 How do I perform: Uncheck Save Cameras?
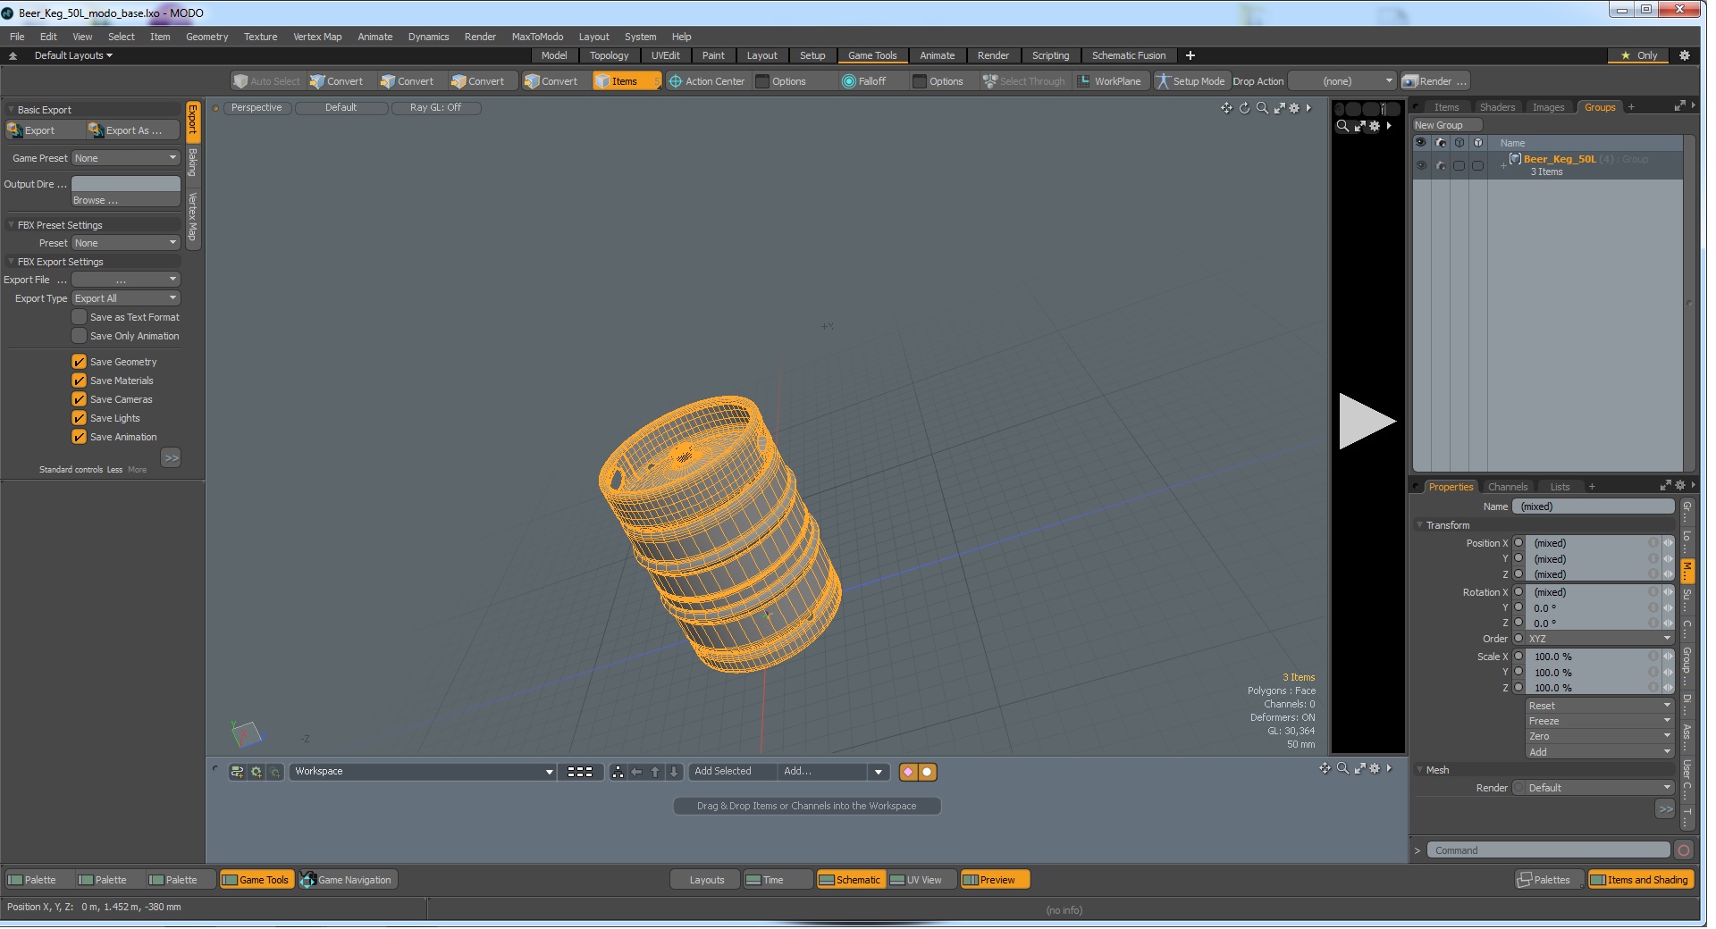[80, 399]
